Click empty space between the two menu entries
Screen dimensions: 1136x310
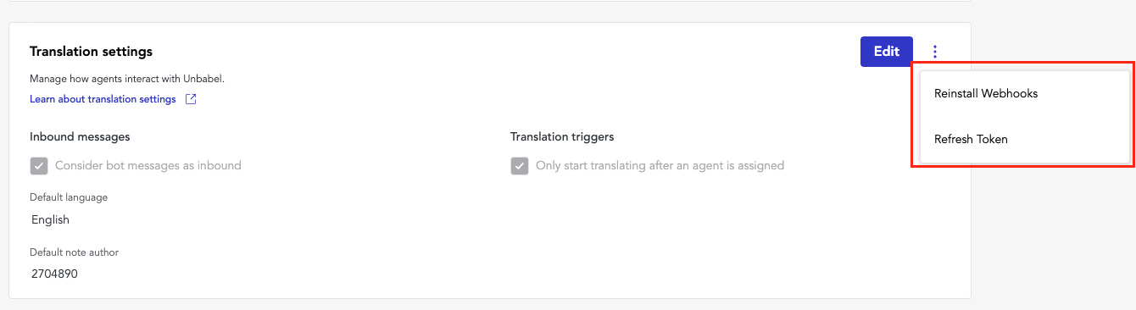click(x=1024, y=117)
